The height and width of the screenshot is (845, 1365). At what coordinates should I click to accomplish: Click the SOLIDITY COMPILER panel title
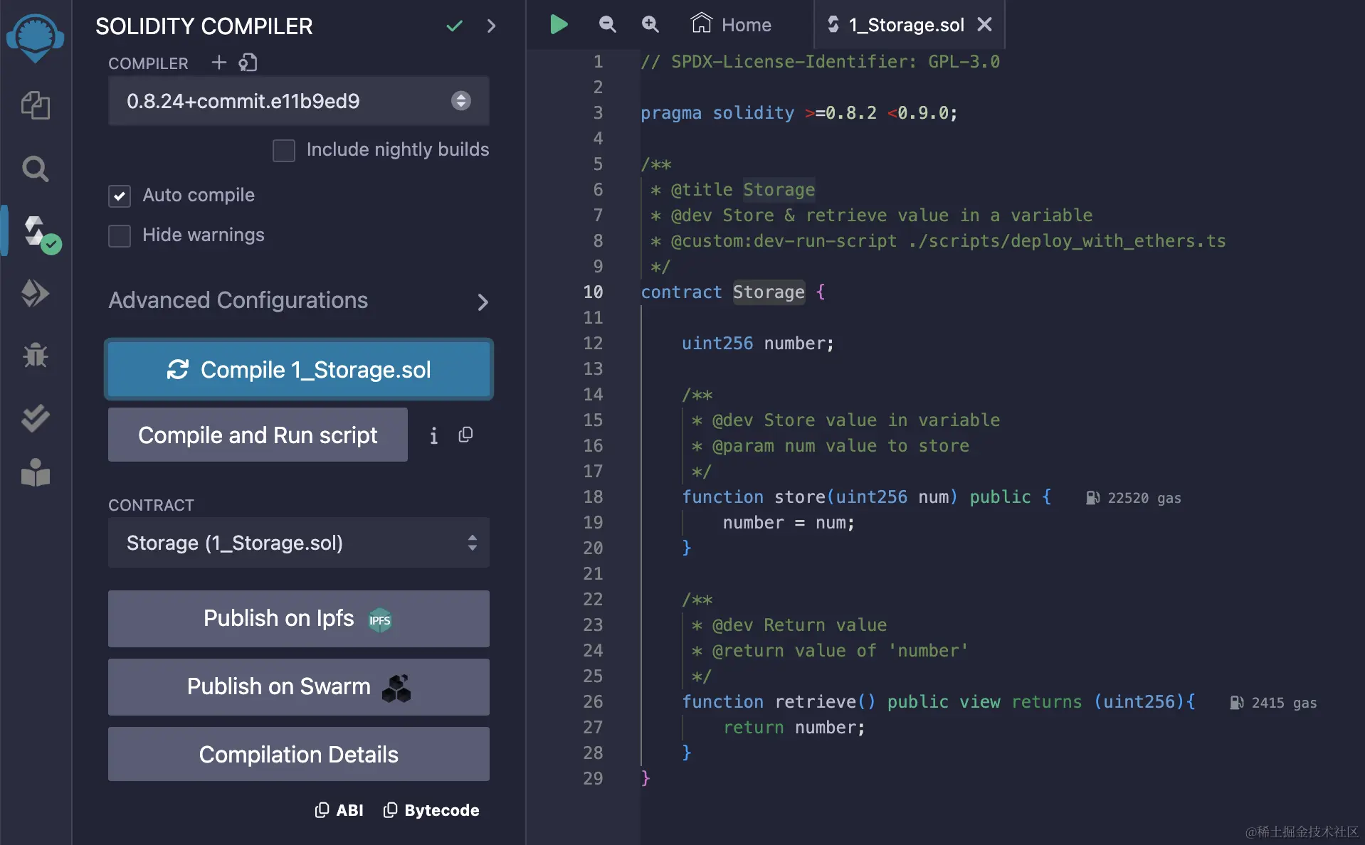pos(204,26)
